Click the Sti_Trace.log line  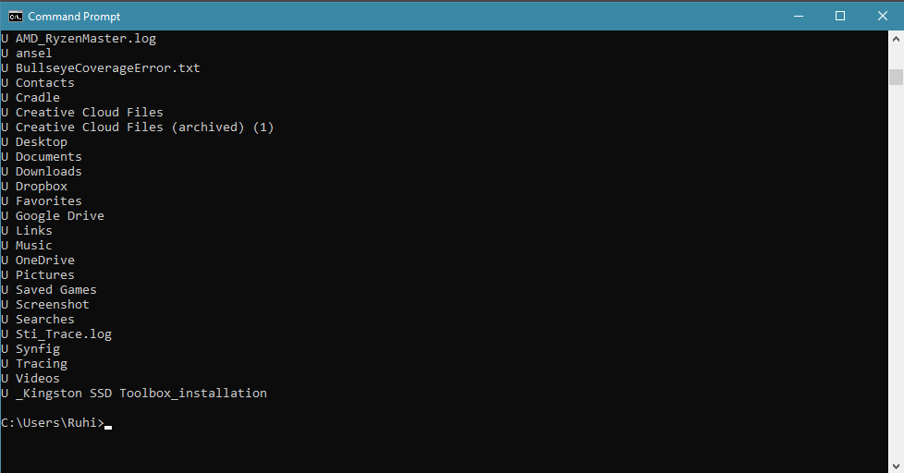point(56,334)
